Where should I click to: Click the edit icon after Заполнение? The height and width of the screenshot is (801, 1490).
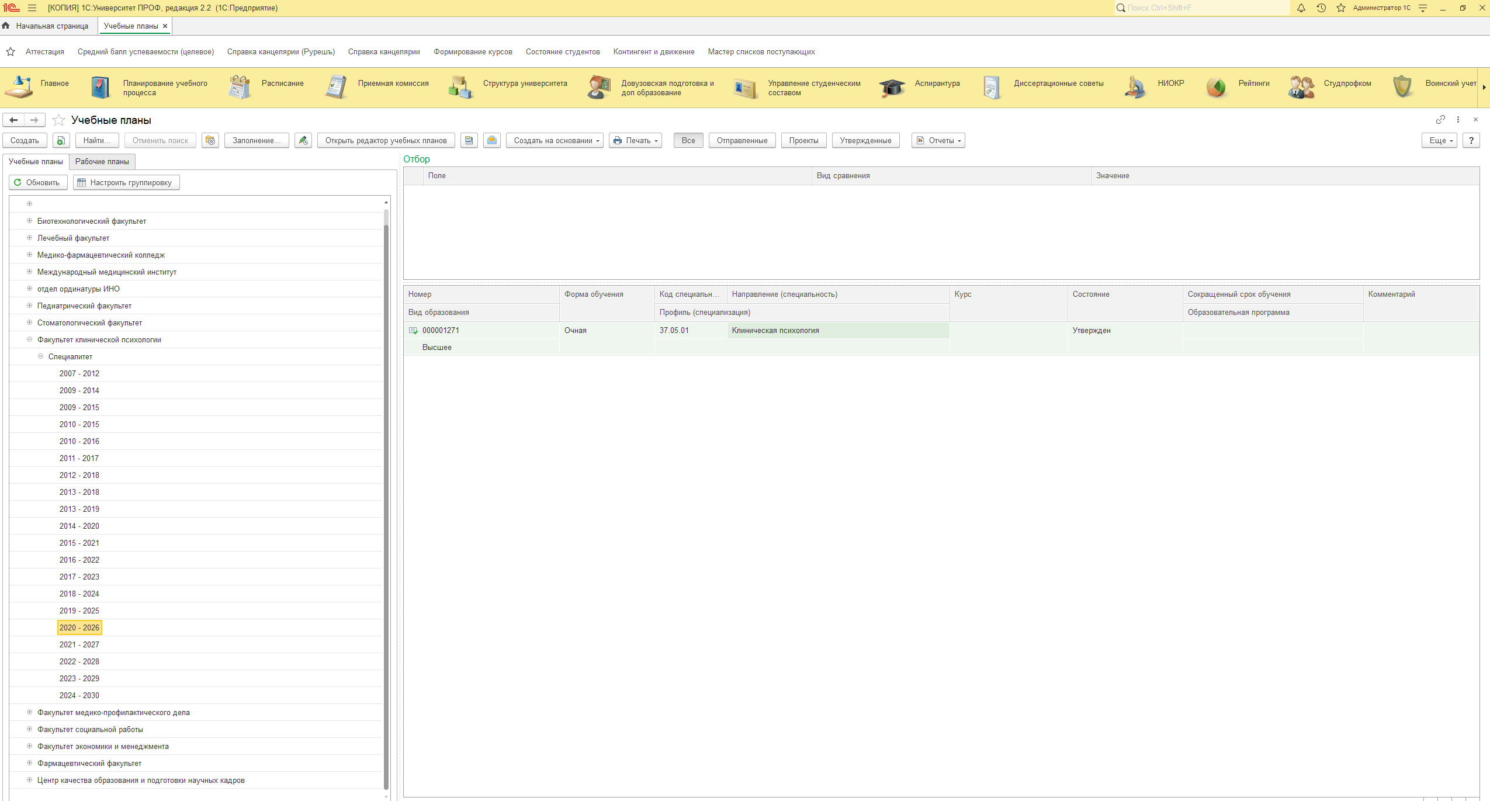[x=303, y=140]
